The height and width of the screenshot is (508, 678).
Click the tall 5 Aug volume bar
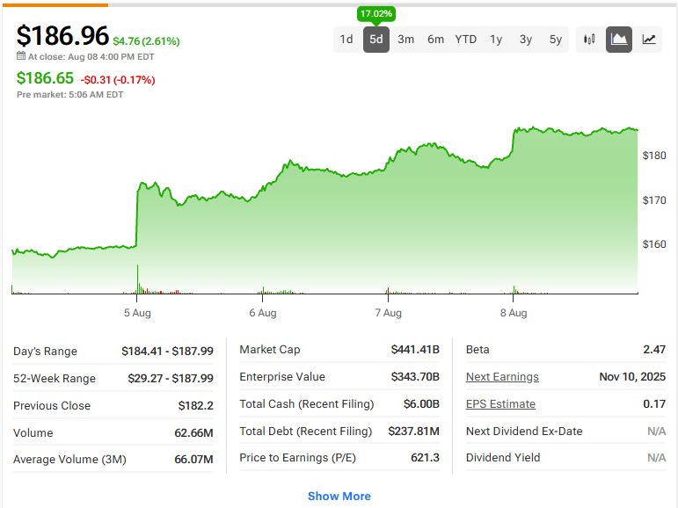[x=137, y=279]
